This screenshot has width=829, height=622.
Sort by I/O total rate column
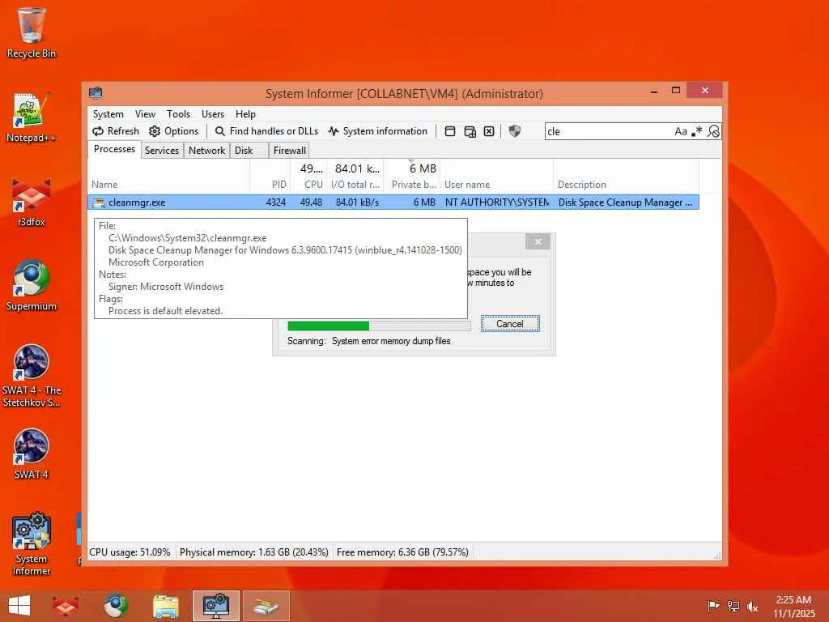tap(355, 176)
